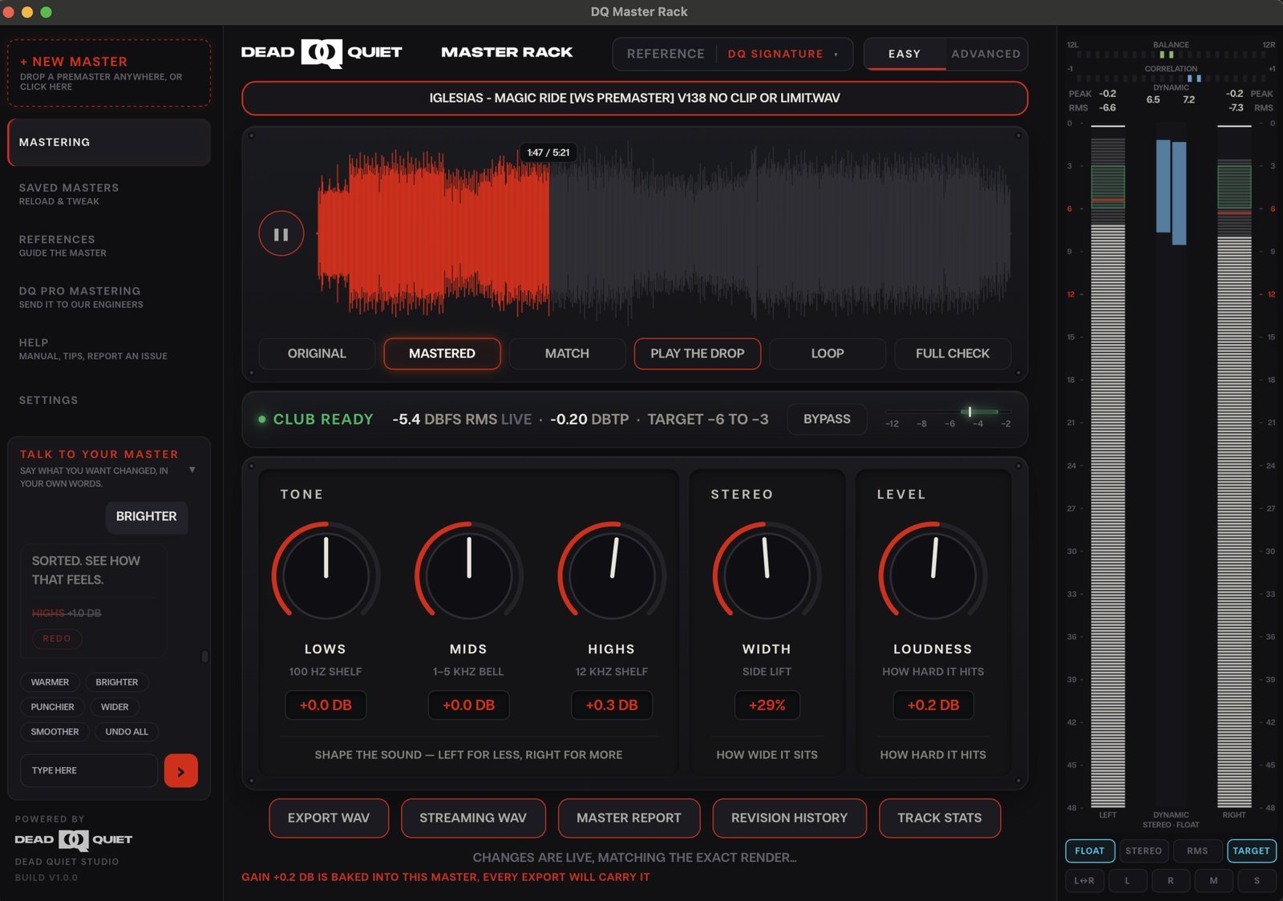
Task: Click the Highs +0.3 DB value box
Action: click(612, 705)
